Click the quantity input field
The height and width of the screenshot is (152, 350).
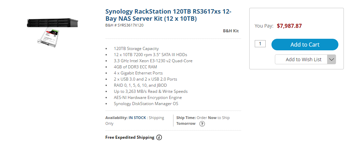coord(260,44)
